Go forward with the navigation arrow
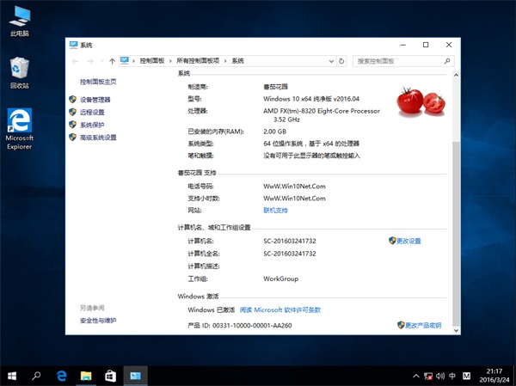Screen dimensions: 516x386 coord(89,61)
